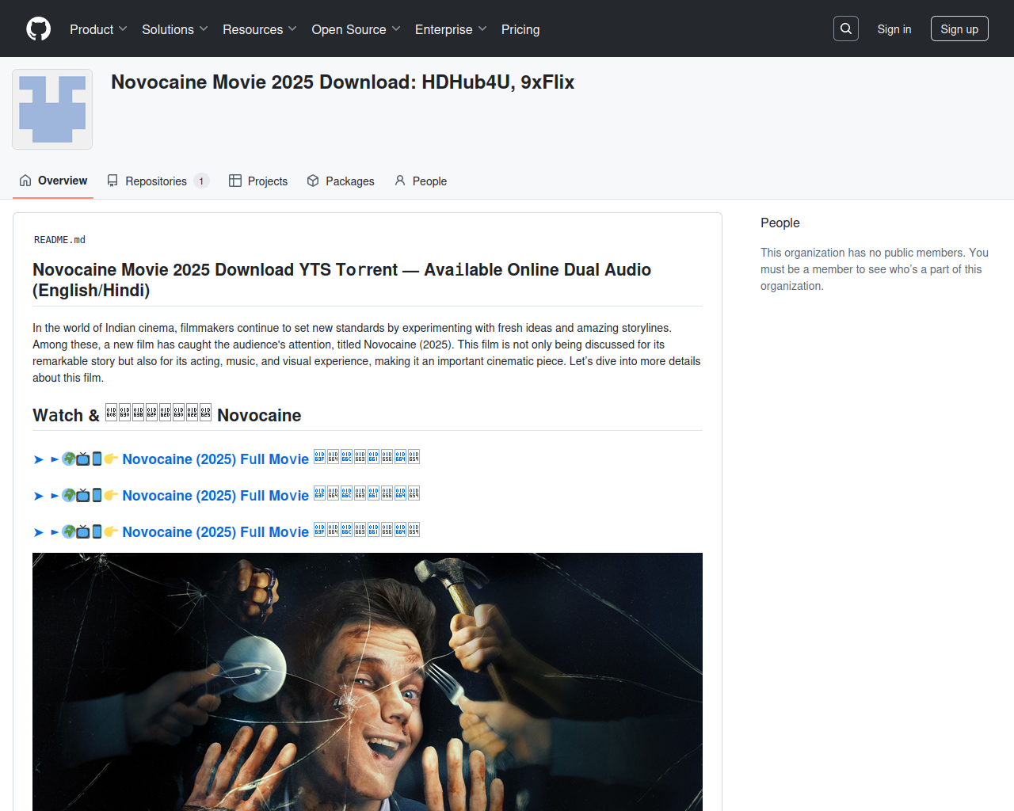Open the search magnifier button

[x=846, y=29]
